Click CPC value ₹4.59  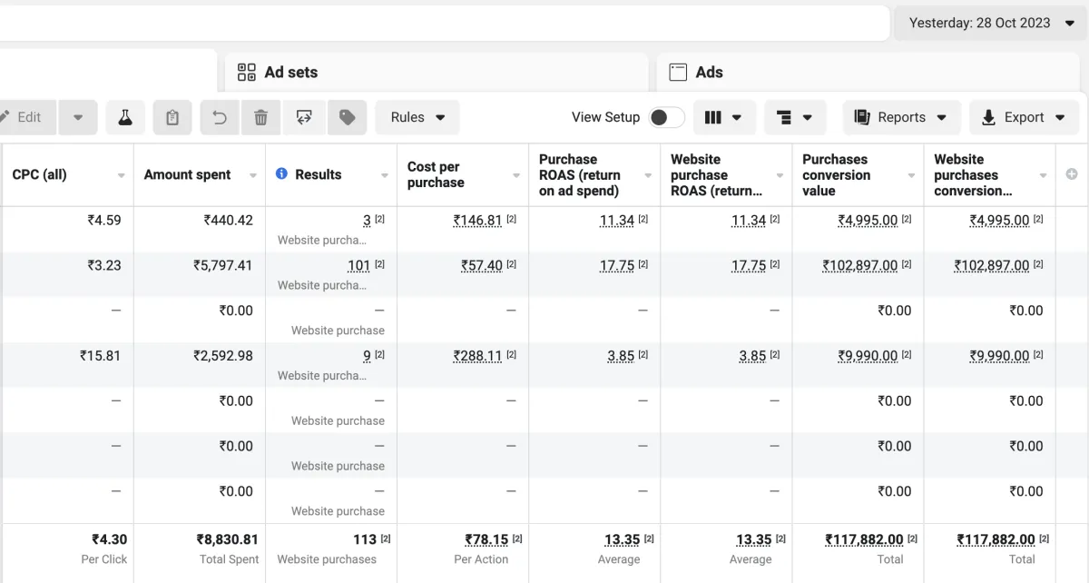[103, 220]
